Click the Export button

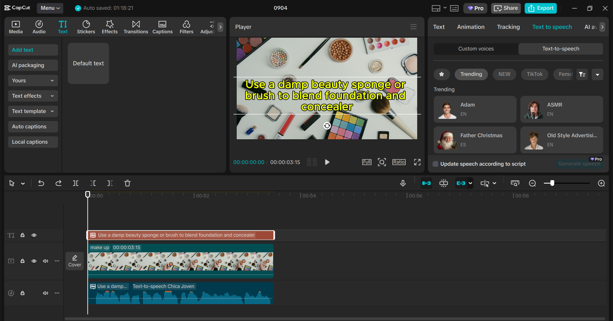pos(540,8)
